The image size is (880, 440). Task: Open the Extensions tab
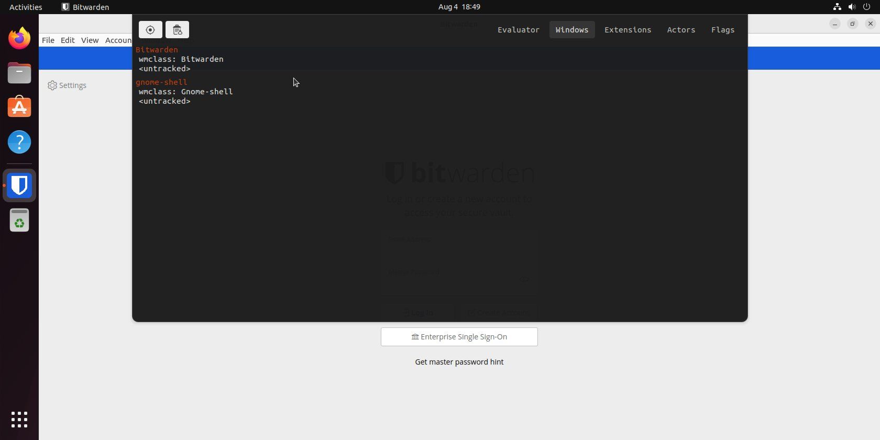[x=628, y=30]
